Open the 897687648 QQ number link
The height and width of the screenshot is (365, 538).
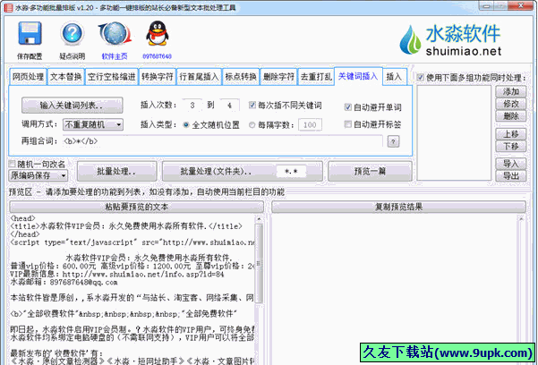point(158,56)
